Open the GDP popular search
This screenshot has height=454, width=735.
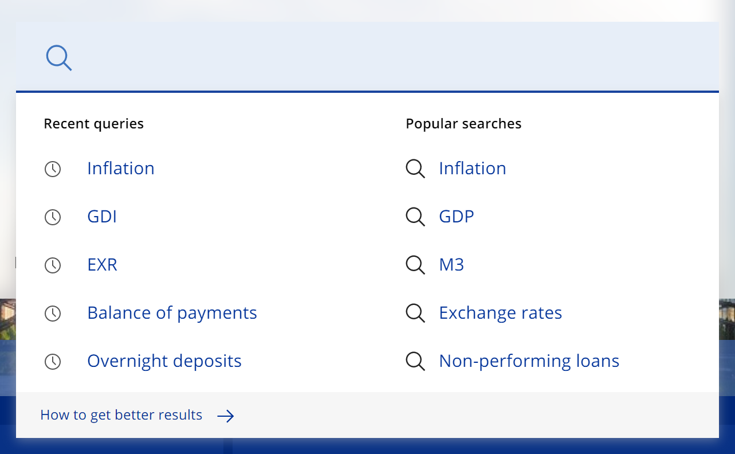point(456,217)
